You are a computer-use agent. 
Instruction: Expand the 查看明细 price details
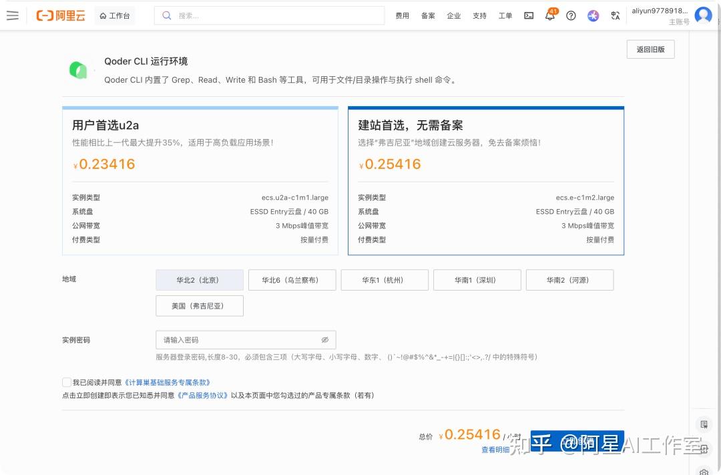tap(497, 449)
